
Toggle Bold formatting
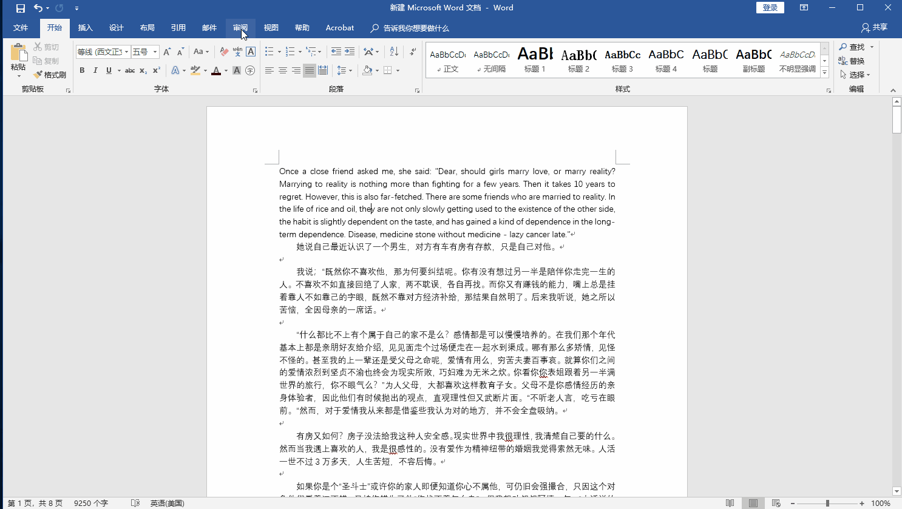(82, 70)
